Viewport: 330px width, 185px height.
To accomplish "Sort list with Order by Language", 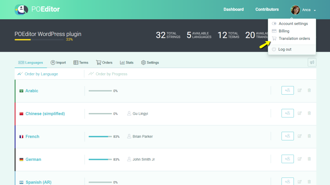I will 38,74.
